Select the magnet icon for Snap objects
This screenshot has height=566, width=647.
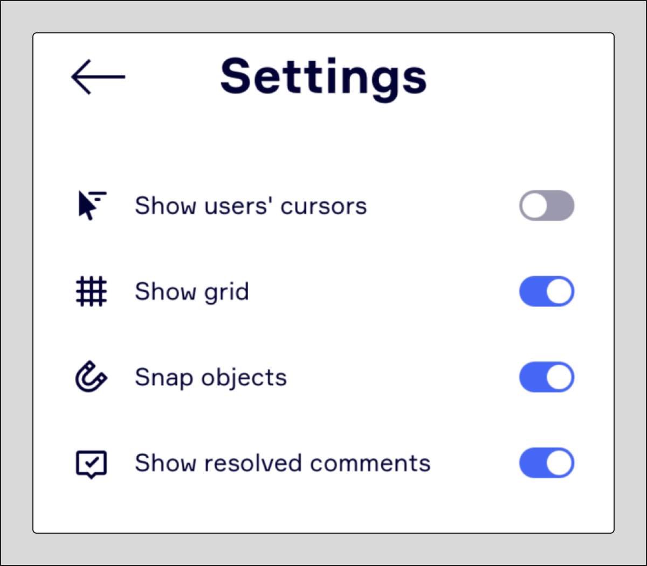pyautogui.click(x=92, y=377)
